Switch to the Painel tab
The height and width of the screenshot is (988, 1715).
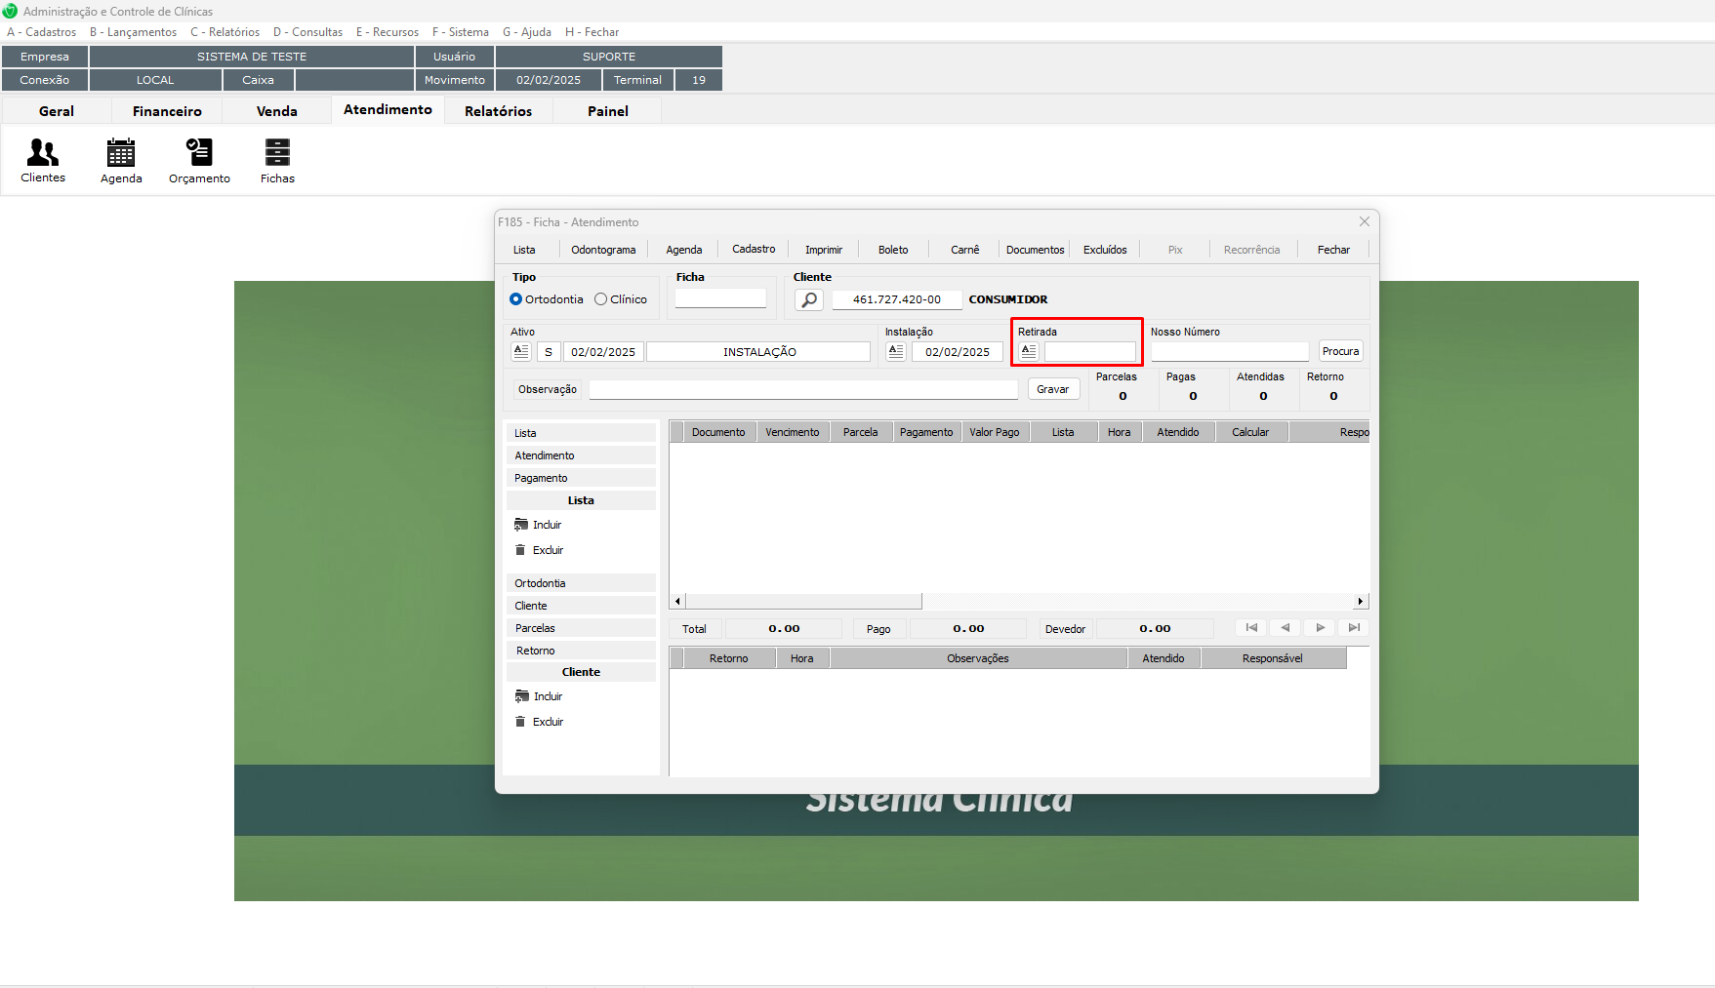pos(608,111)
